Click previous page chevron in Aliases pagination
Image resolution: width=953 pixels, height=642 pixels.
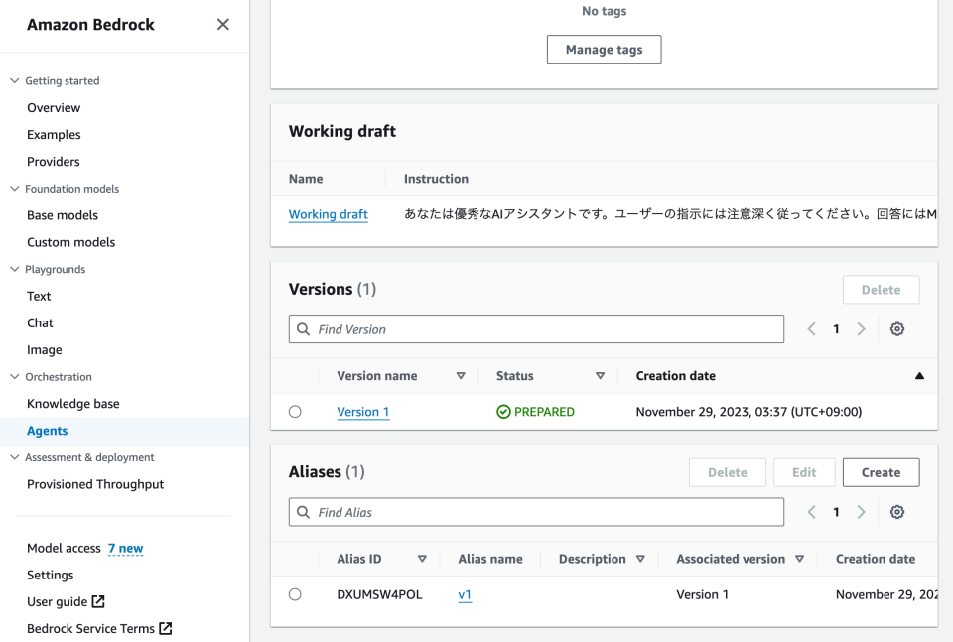point(811,511)
